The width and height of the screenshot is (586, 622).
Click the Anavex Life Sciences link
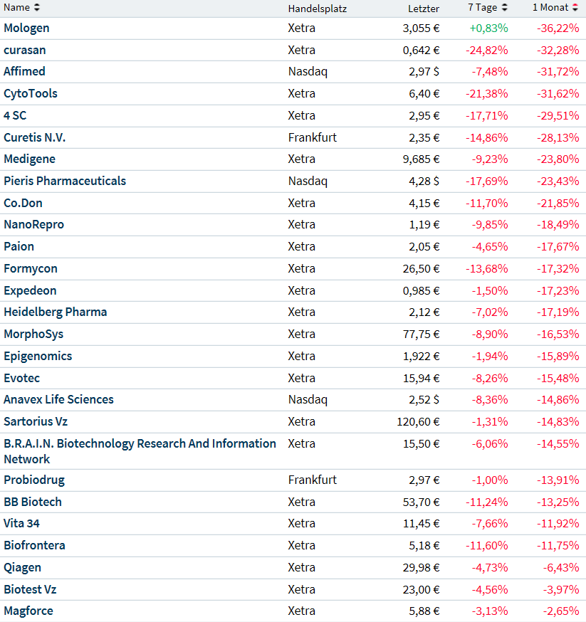58,399
